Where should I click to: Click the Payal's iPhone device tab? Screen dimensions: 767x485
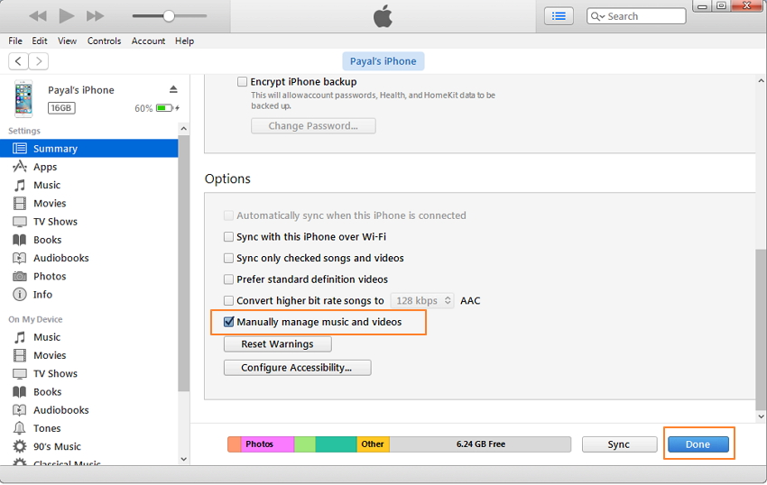(x=383, y=61)
